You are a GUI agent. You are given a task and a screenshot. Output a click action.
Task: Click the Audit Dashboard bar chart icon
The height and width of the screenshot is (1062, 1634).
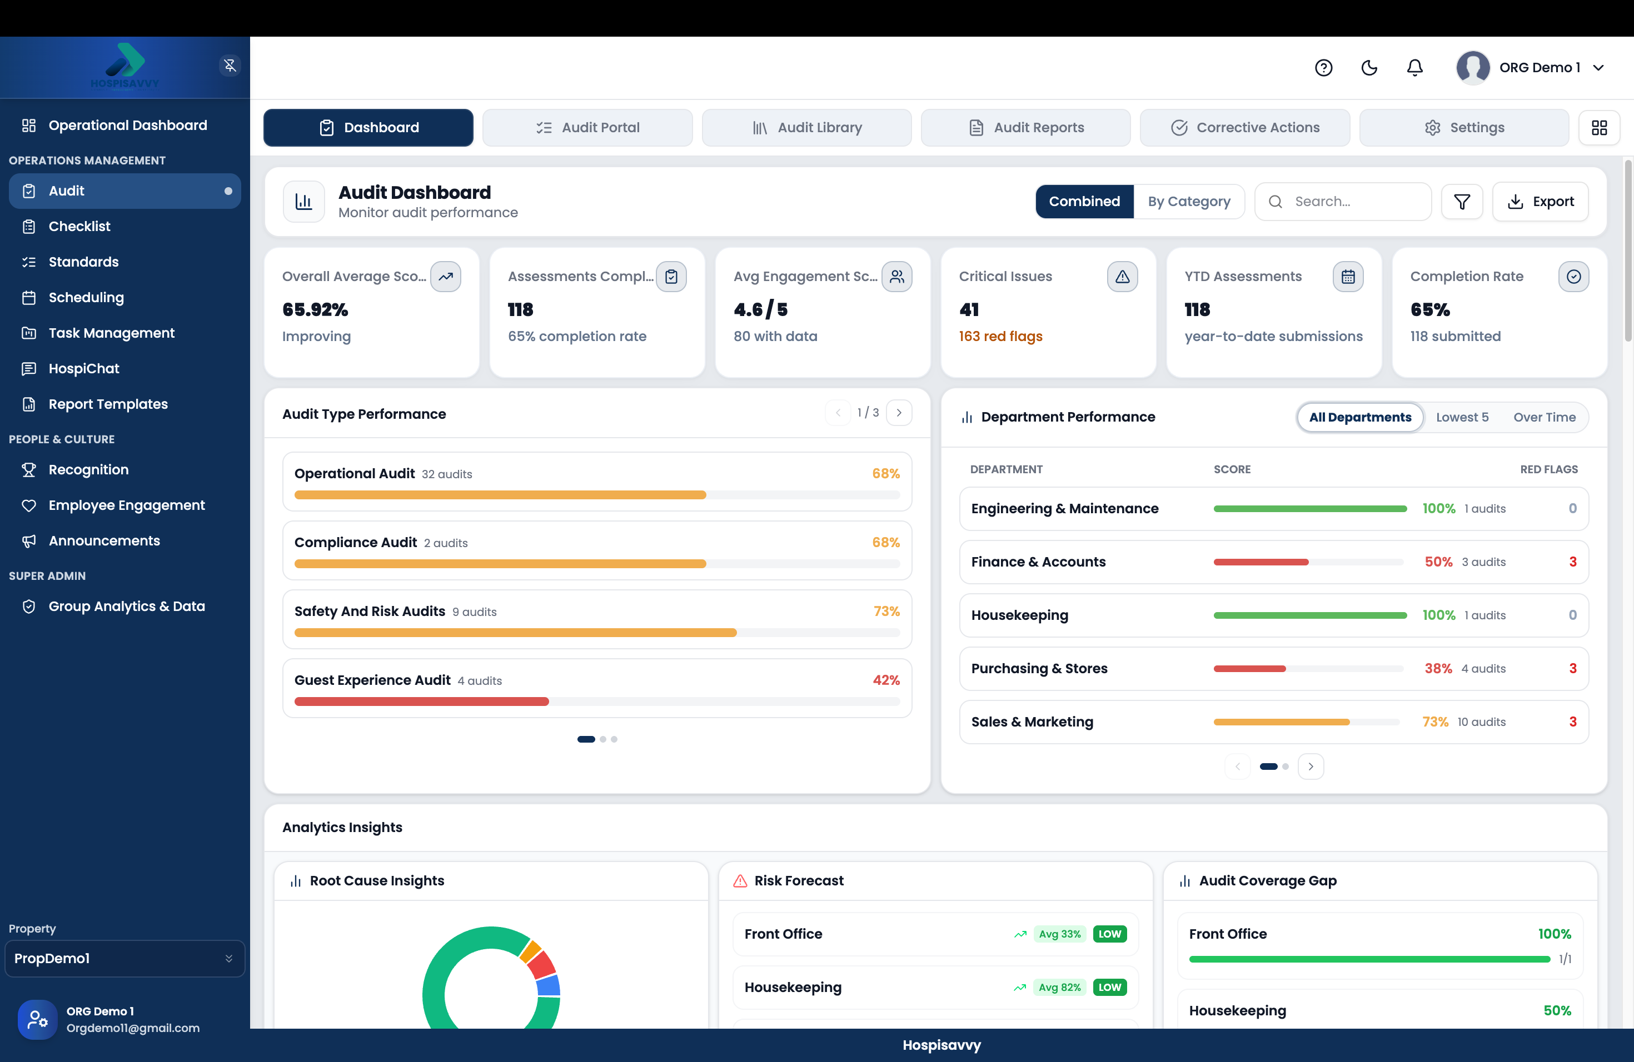303,202
